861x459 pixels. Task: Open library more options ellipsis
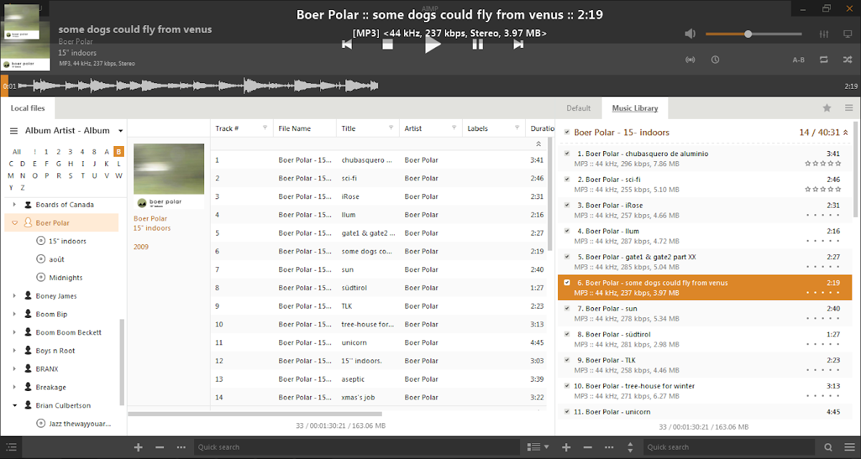tap(181, 448)
